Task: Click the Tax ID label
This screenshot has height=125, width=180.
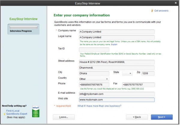Action: (x=61, y=48)
